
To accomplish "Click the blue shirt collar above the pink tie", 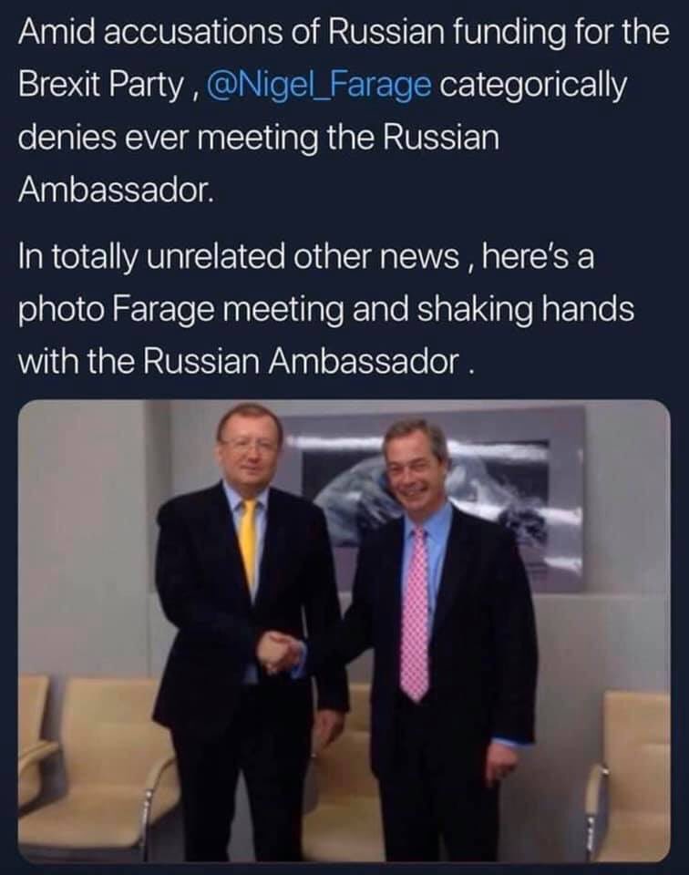I will click(426, 520).
